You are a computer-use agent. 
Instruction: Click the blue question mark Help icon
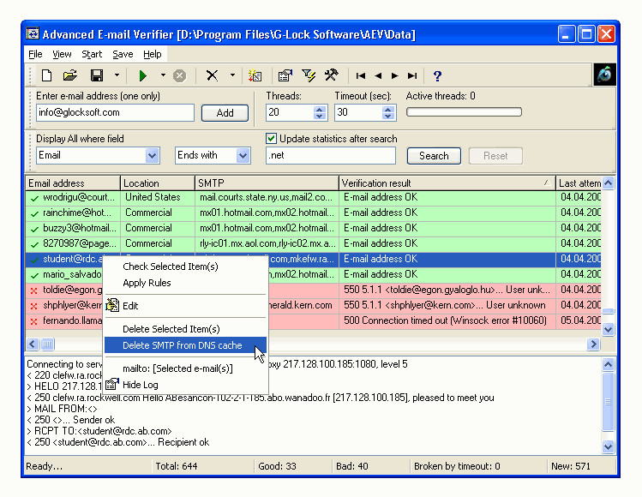coord(437,75)
